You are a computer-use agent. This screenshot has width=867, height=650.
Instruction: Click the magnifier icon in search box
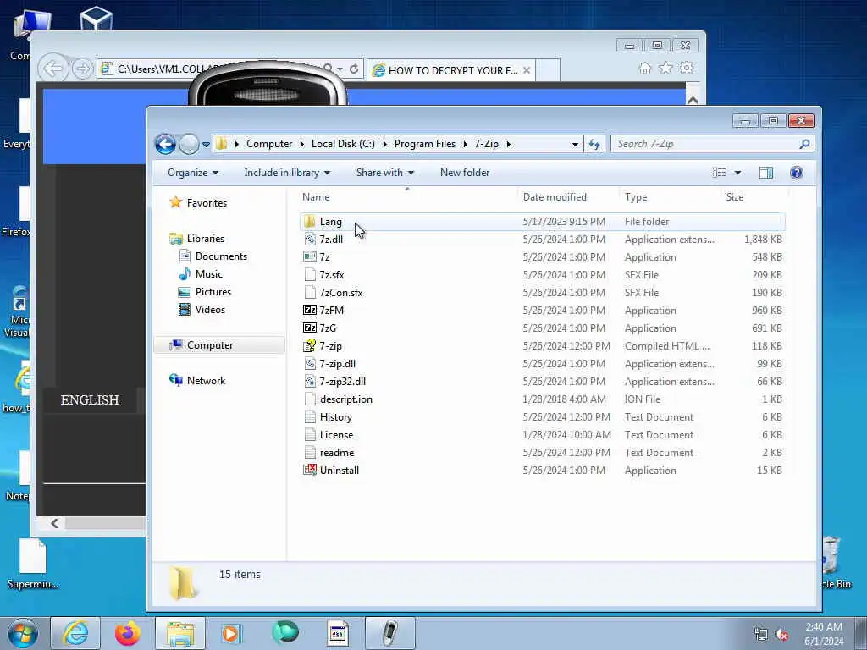804,144
